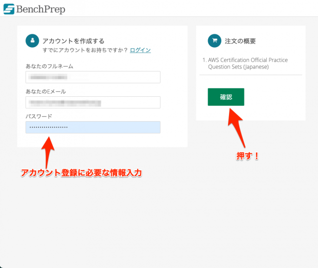Viewport: 318px width, 268px height.
Task: Click the アカウントを作成する heading
Action: (74, 41)
